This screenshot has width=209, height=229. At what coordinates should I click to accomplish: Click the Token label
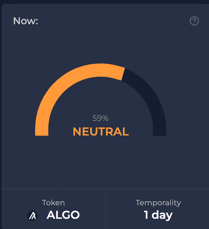[x=53, y=203]
